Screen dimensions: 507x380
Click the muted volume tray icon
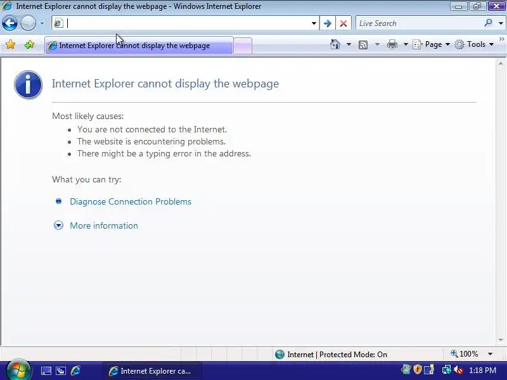[458, 370]
